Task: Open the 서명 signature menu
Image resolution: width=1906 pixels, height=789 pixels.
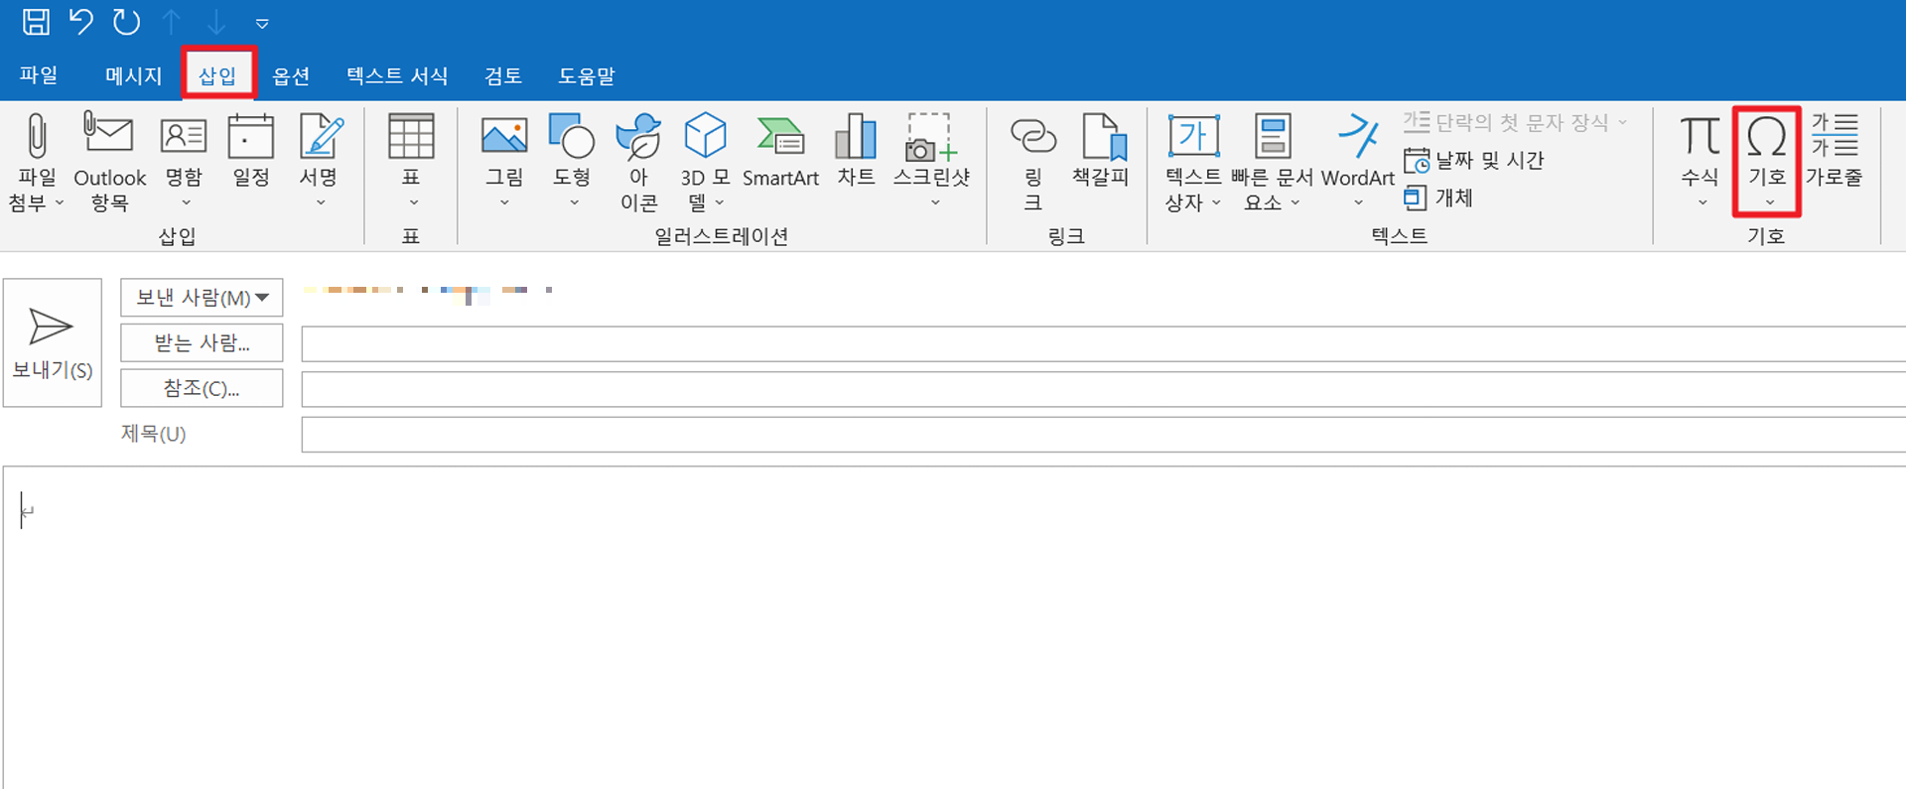Action: point(320,162)
